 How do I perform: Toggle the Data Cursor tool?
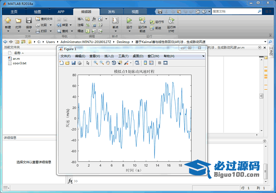tap(120, 63)
